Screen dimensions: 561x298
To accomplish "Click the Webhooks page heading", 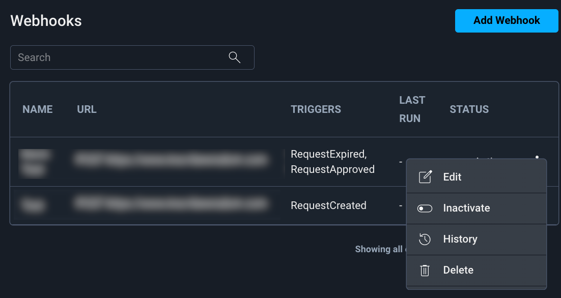I will tap(46, 20).
